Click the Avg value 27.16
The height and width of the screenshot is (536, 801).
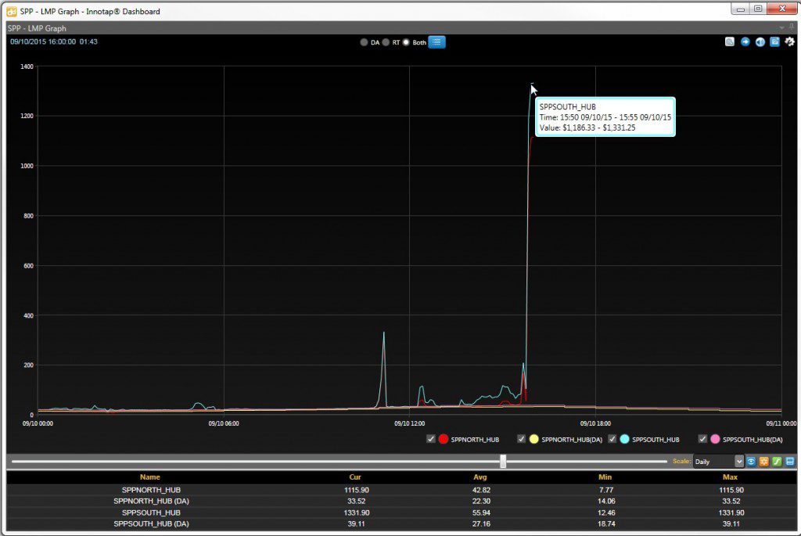coord(481,523)
